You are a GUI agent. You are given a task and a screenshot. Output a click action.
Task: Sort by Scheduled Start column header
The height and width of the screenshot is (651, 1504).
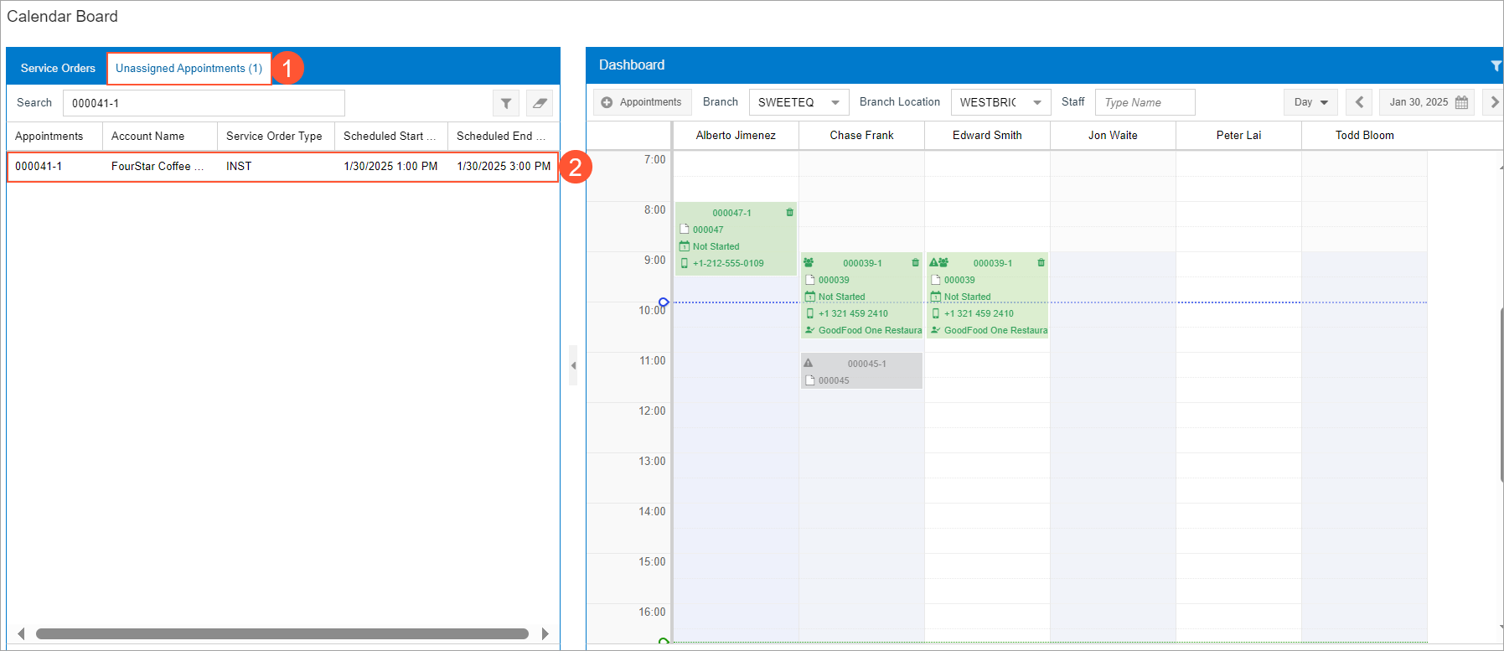[x=390, y=136]
